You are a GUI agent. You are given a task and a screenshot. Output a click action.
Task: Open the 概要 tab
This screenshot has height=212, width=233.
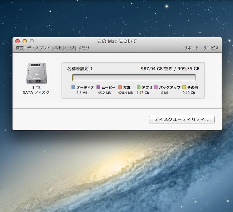pos(20,48)
